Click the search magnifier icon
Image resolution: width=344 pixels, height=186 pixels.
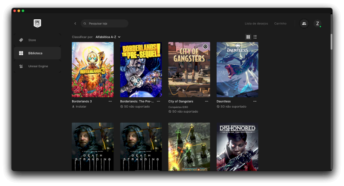85,24
